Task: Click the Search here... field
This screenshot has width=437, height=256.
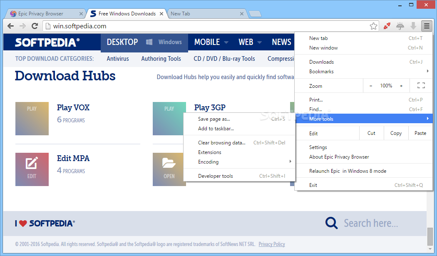Action: pos(371,223)
